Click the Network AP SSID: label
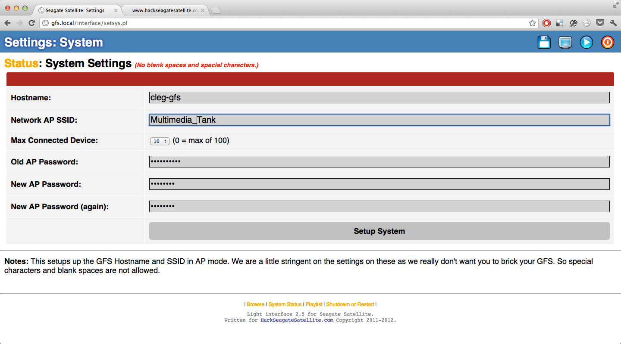Image resolution: width=621 pixels, height=344 pixels. [44, 120]
